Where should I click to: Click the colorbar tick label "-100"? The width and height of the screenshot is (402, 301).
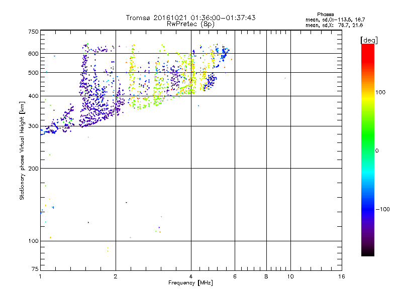(x=383, y=209)
